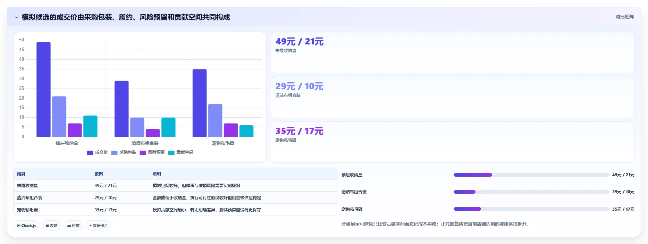
Task: Click the 维度 column header
Action: pyautogui.click(x=21, y=174)
